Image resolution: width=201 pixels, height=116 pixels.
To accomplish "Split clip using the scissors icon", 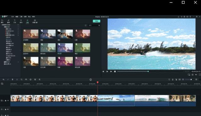I will click(17, 80).
